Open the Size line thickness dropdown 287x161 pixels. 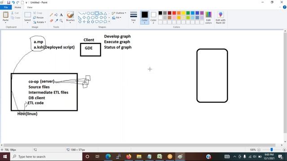click(134, 17)
